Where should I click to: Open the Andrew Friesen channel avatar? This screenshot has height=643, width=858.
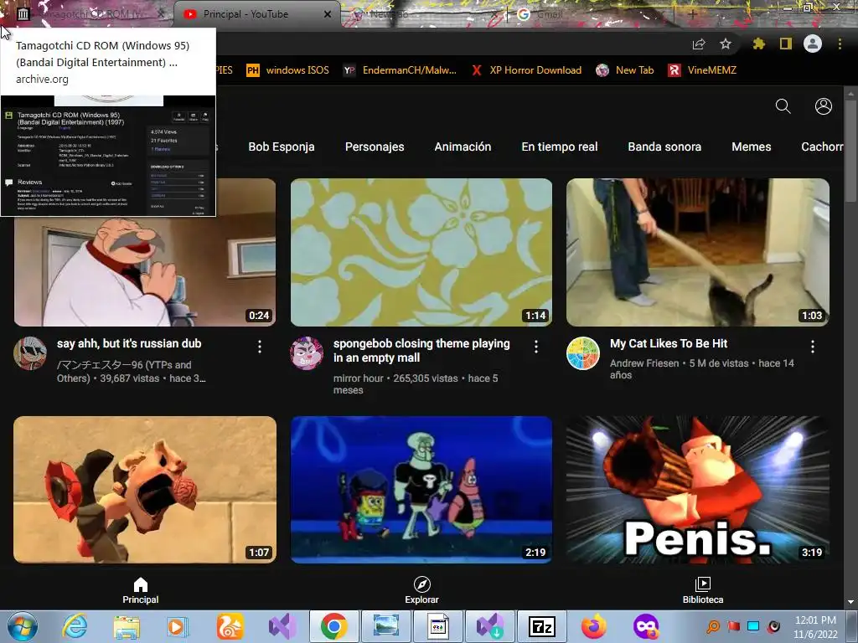pyautogui.click(x=583, y=353)
